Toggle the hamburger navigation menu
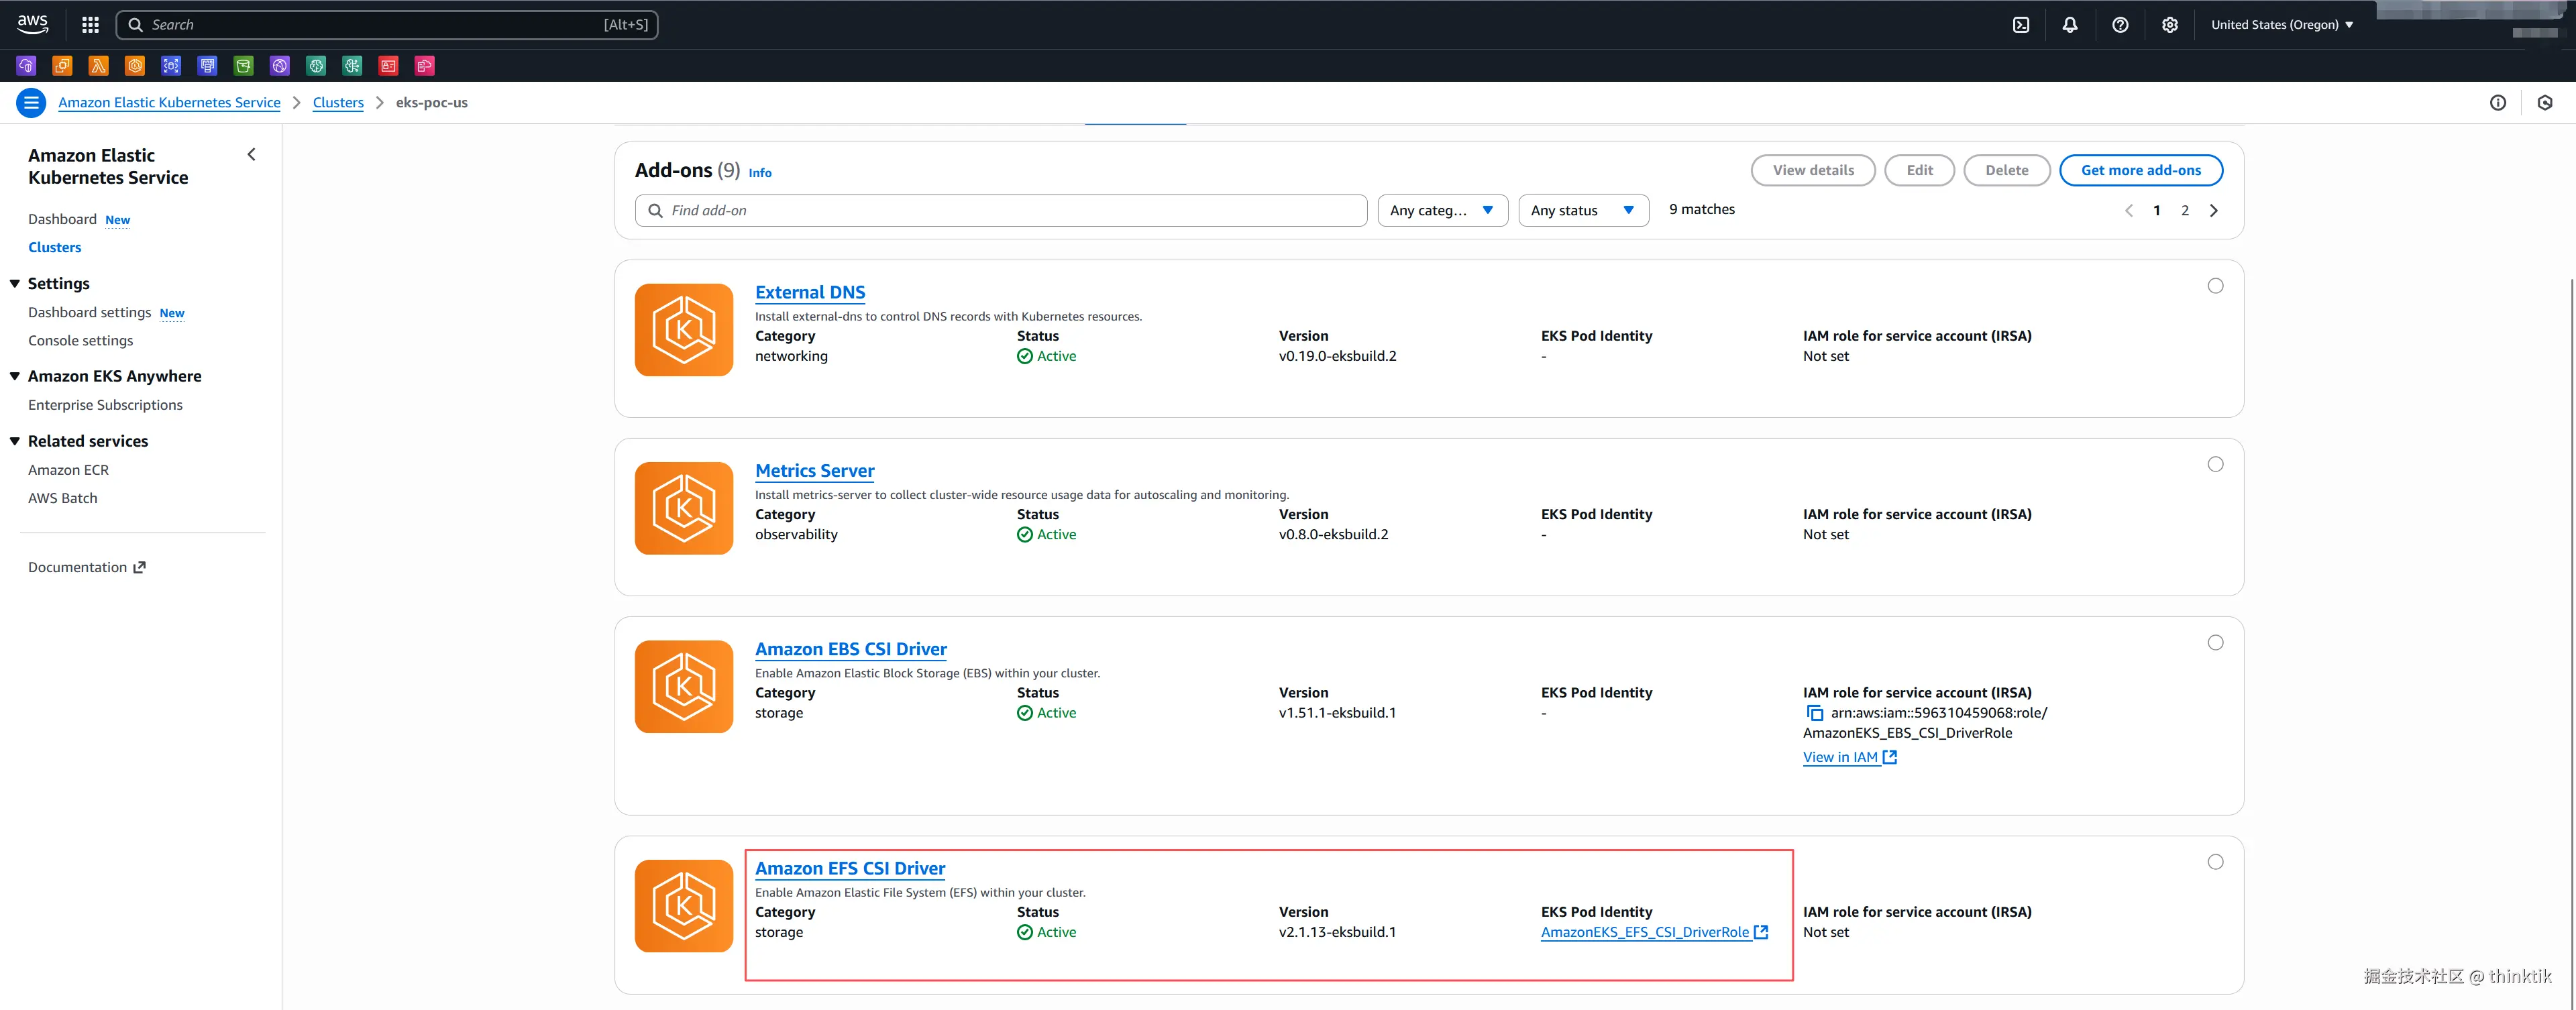The width and height of the screenshot is (2576, 1010). click(31, 102)
